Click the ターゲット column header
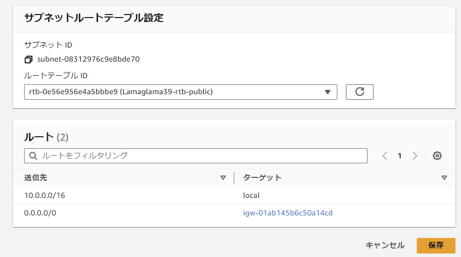This screenshot has height=257, width=461. click(x=262, y=177)
